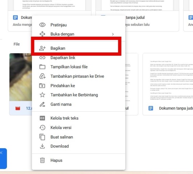Click the CC captions icon

(x=42, y=118)
